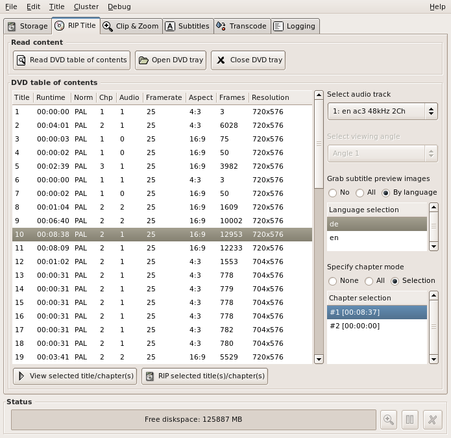The image size is (451, 438).
Task: Select chapter #2 [00:00:00]
Action: coord(377,326)
